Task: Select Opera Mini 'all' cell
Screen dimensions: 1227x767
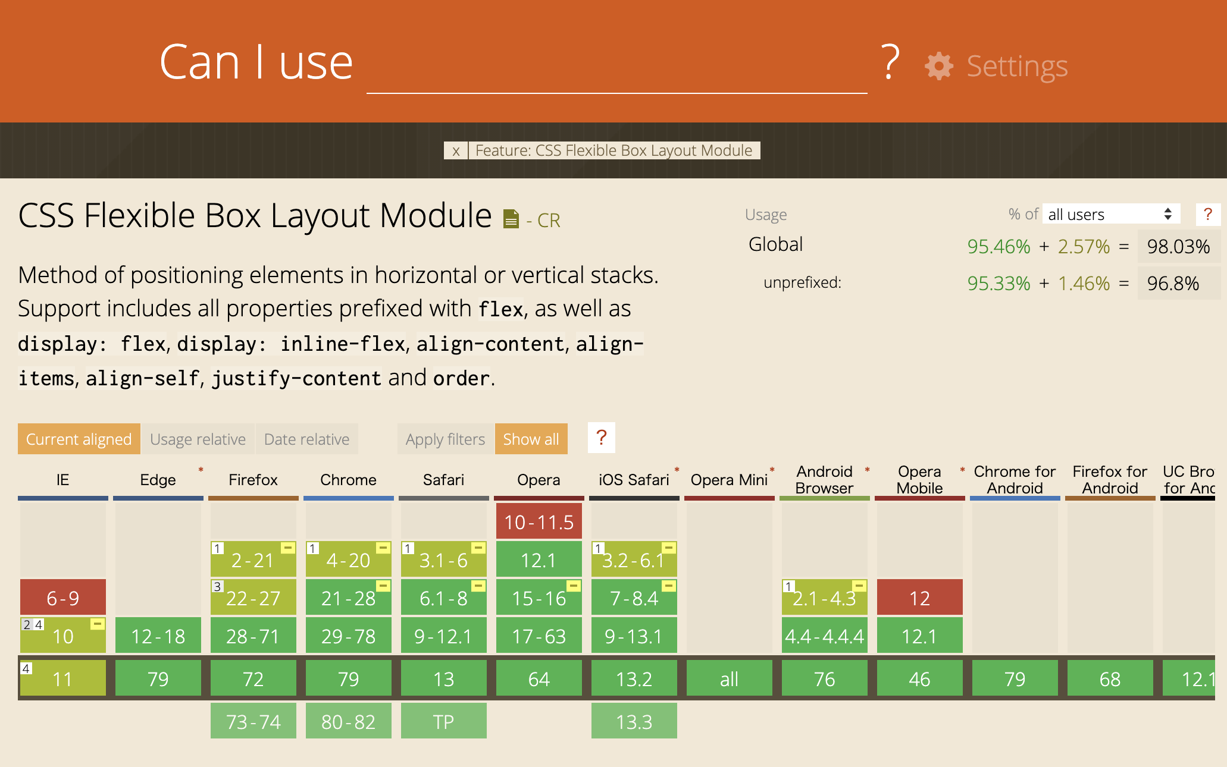Action: [x=730, y=678]
